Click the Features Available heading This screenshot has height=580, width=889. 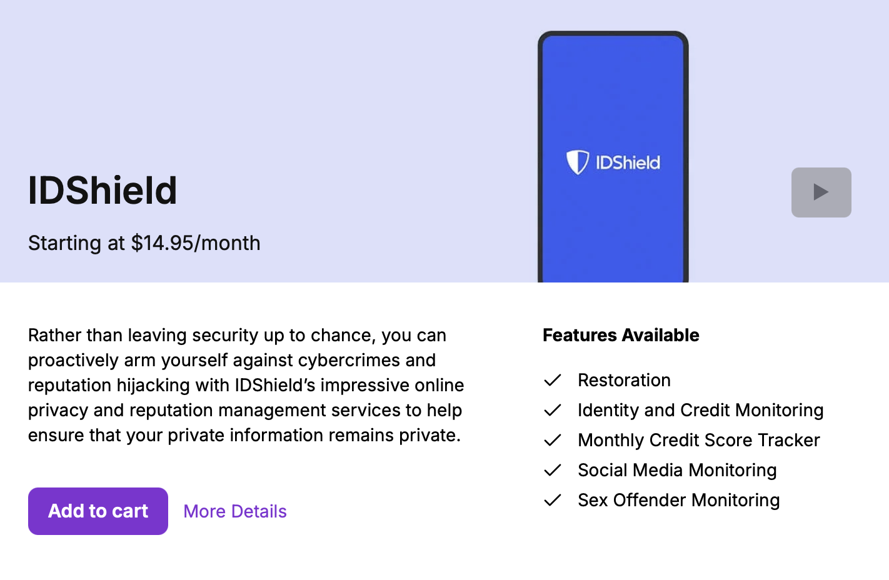[621, 335]
